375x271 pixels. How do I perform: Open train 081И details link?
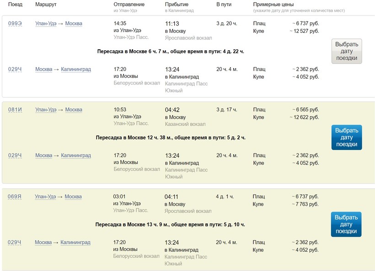pos(15,110)
